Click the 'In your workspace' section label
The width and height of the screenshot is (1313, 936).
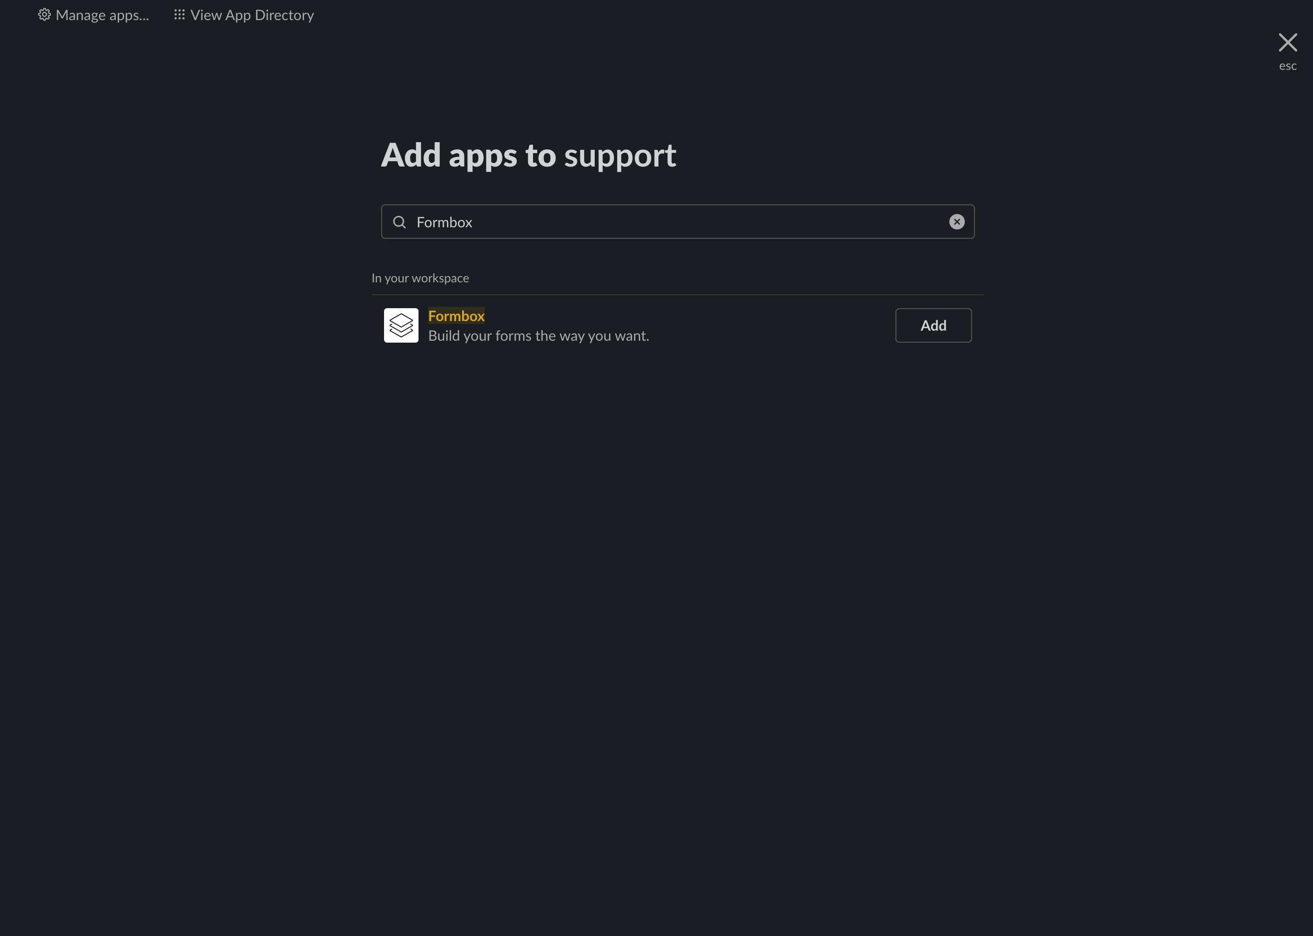click(420, 278)
